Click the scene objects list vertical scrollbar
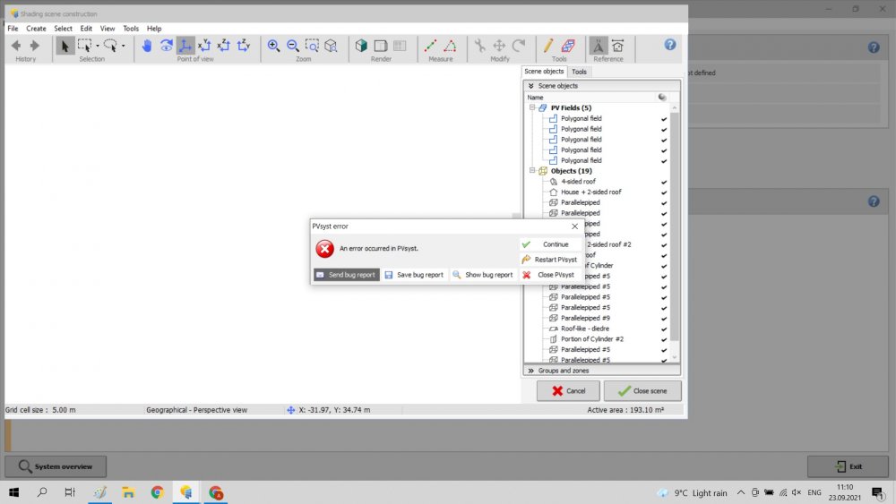Viewport: 896px width, 504px height. [x=676, y=224]
